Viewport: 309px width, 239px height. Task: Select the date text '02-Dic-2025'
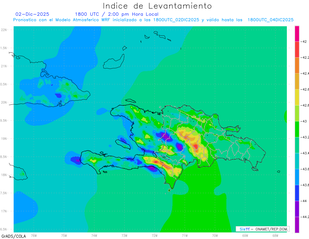point(32,14)
